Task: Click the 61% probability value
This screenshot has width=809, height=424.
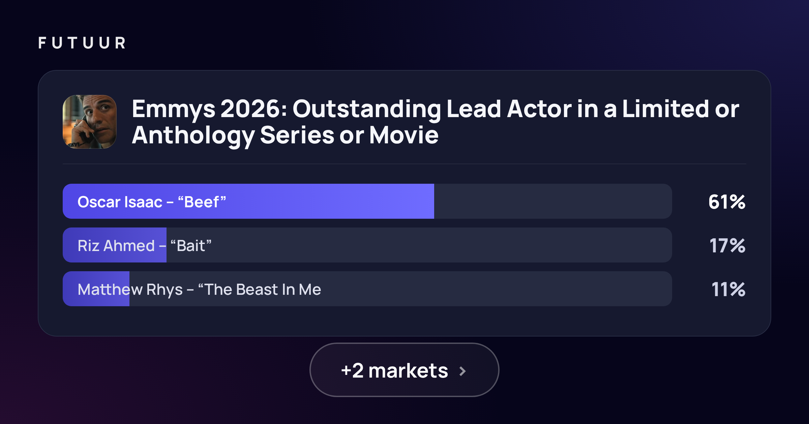Action: [727, 202]
